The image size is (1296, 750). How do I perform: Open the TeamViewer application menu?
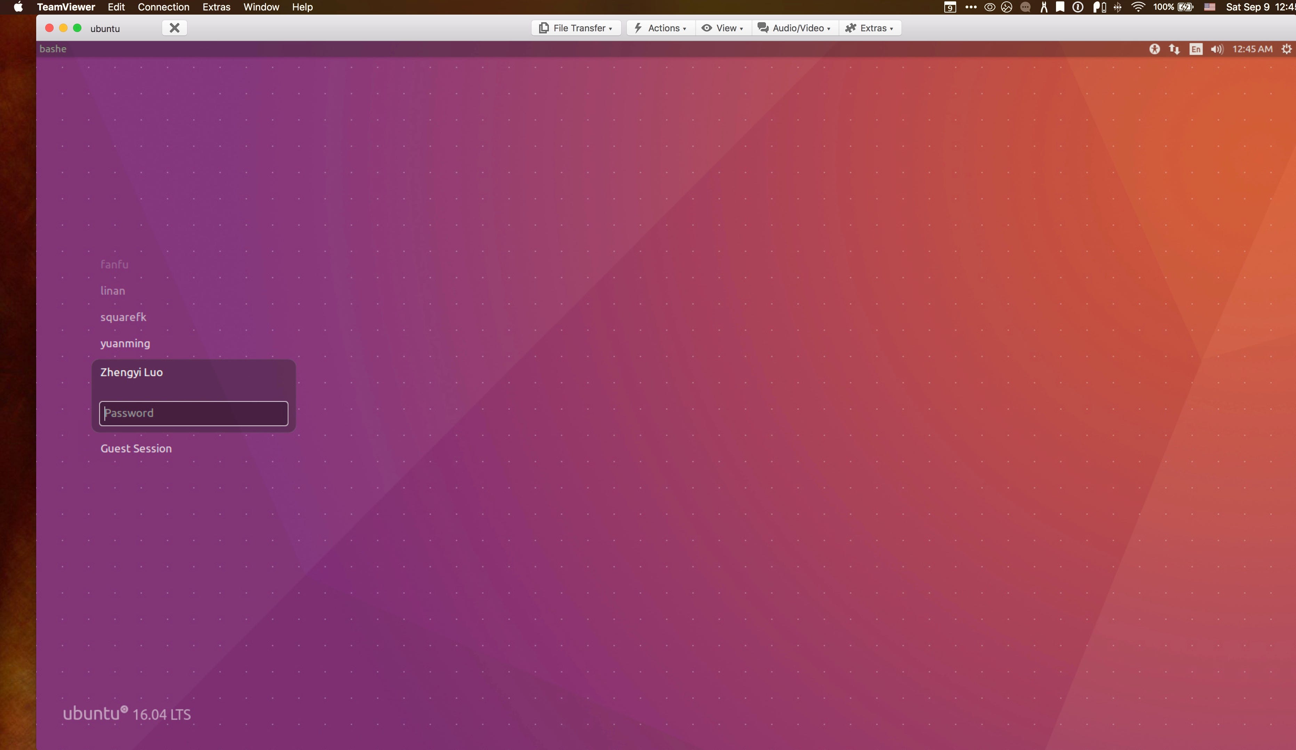(66, 7)
